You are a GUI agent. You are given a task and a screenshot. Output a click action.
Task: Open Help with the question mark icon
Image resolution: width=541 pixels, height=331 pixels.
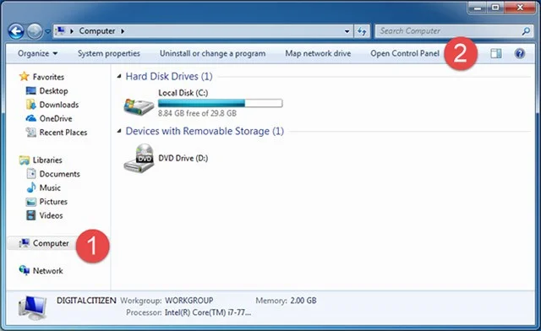pyautogui.click(x=520, y=53)
